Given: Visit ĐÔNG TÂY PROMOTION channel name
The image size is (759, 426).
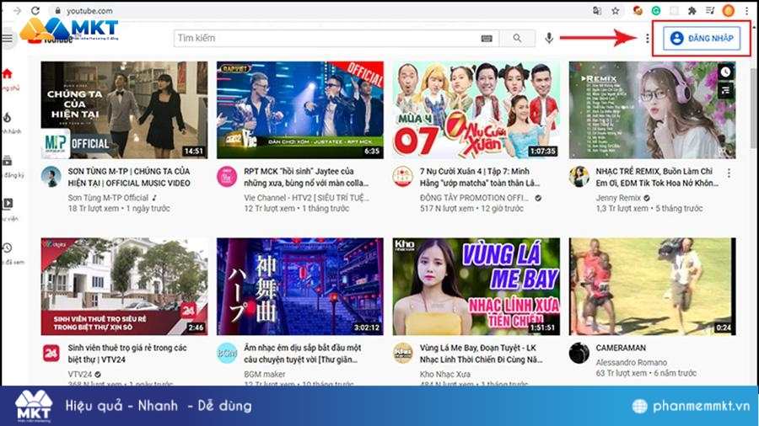Looking at the screenshot, I should [x=474, y=198].
